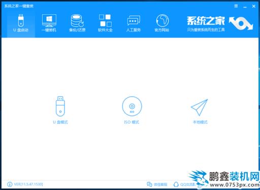
Task: Open the QQ group chat link
Action: (x=184, y=184)
